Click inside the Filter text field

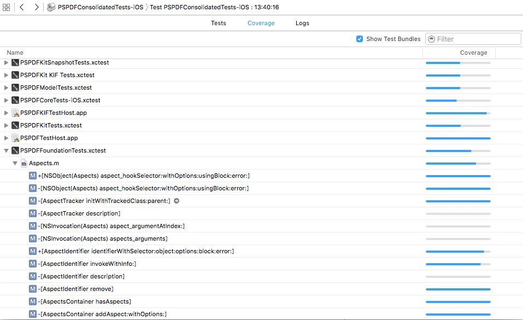(475, 39)
